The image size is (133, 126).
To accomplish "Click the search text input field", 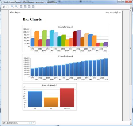I will 15,123.
